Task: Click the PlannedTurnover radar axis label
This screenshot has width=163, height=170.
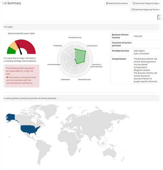Action: pyautogui.click(x=85, y=79)
